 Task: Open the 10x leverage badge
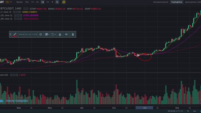point(8,2)
